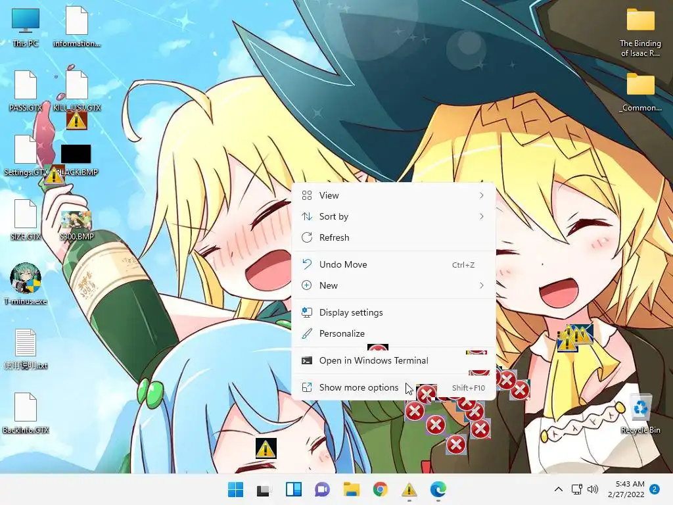Viewport: 673px width, 505px height.
Task: Select The Binding of Isaac folder
Action: point(640,33)
